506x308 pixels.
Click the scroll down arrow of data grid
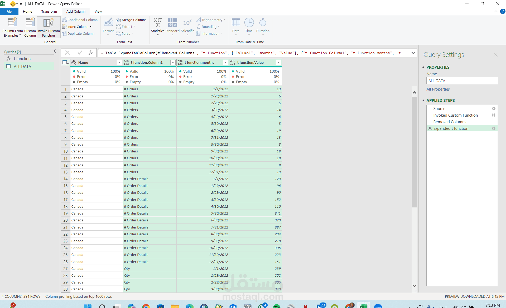click(414, 286)
